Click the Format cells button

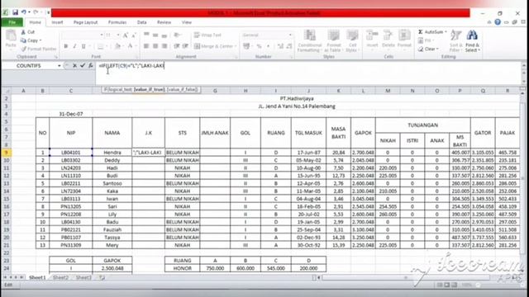(x=404, y=40)
